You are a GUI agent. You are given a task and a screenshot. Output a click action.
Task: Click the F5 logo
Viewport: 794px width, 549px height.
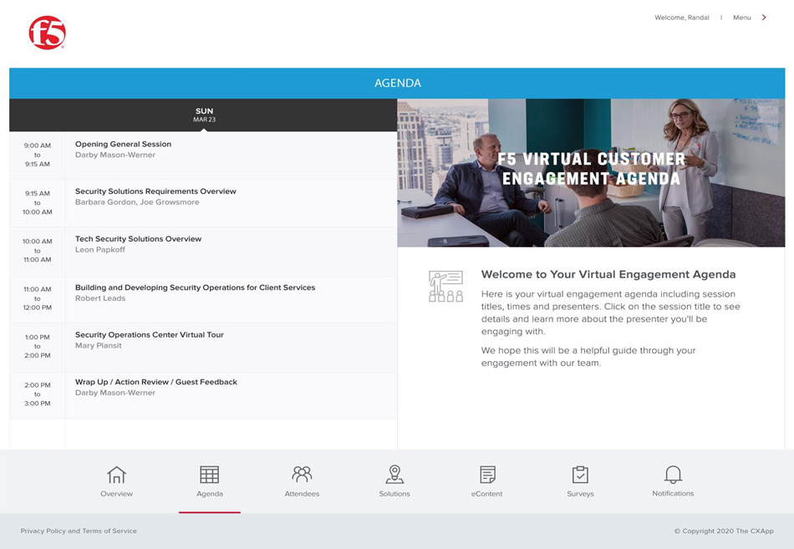tap(47, 33)
